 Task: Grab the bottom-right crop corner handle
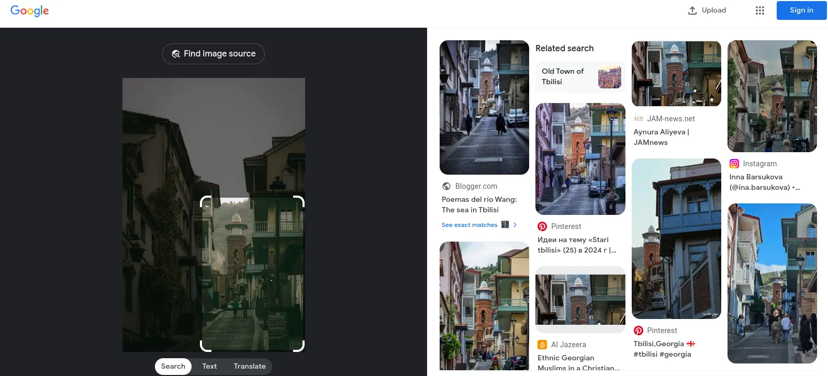point(299,346)
